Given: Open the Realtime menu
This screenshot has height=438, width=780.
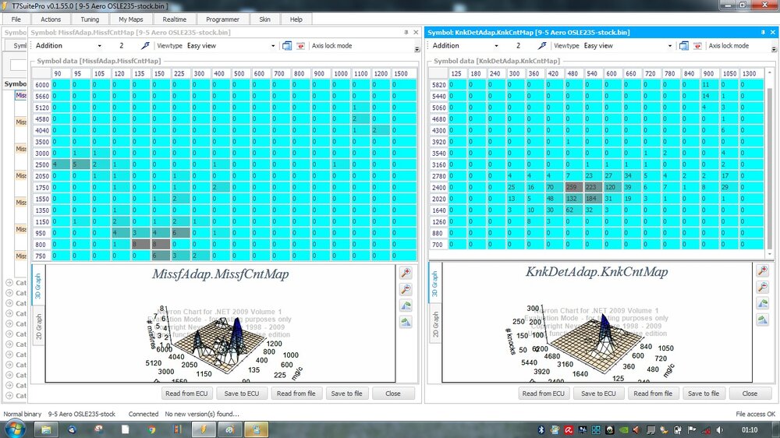Looking at the screenshot, I should coord(175,19).
